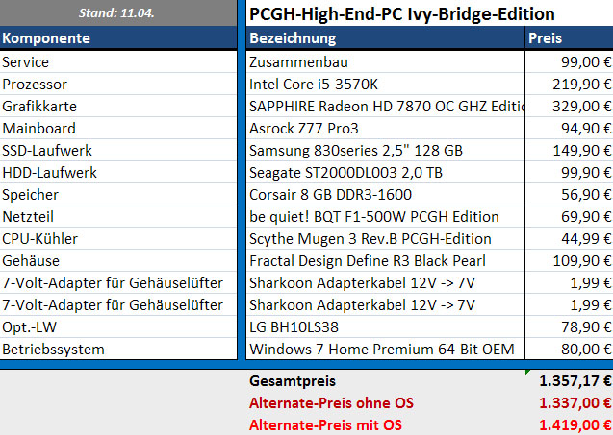
Task: Click the 'Mainboard' component cell
Action: tap(118, 128)
